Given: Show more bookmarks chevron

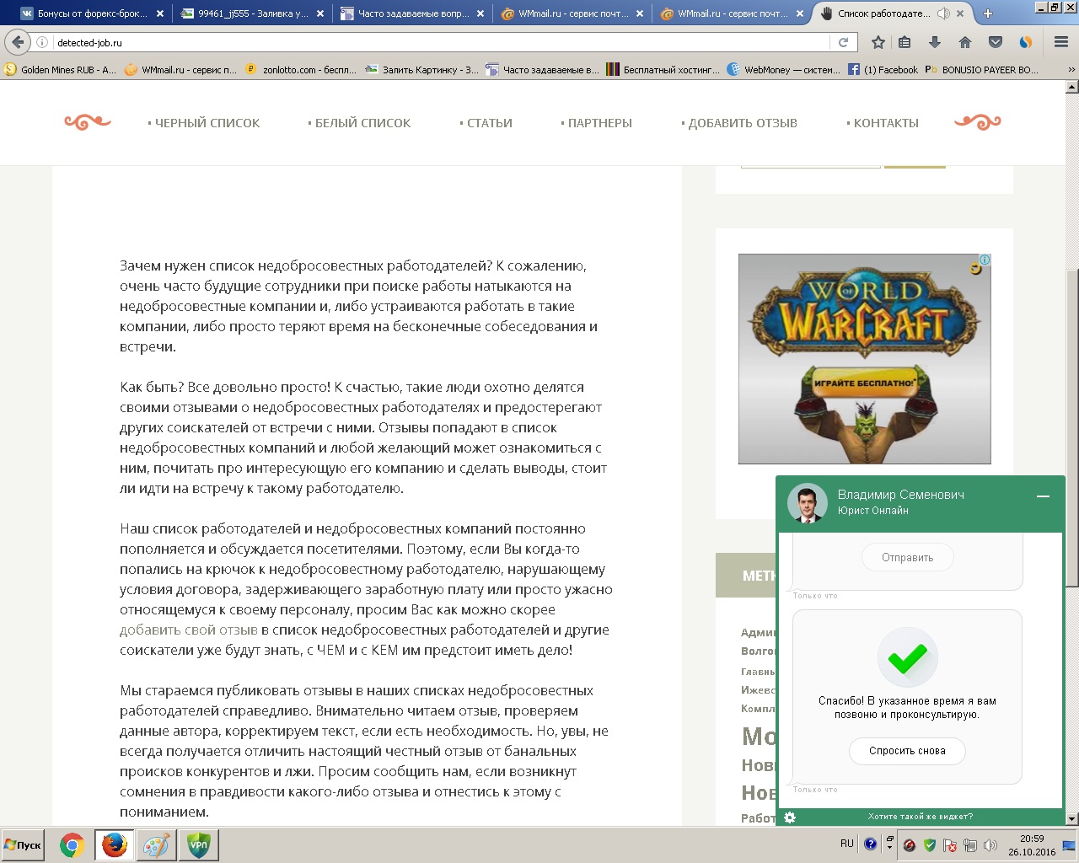Looking at the screenshot, I should [x=1071, y=70].
